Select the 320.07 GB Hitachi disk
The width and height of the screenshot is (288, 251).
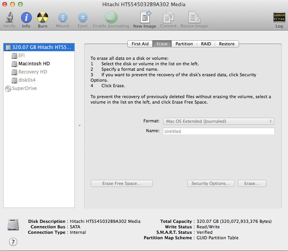(39, 47)
